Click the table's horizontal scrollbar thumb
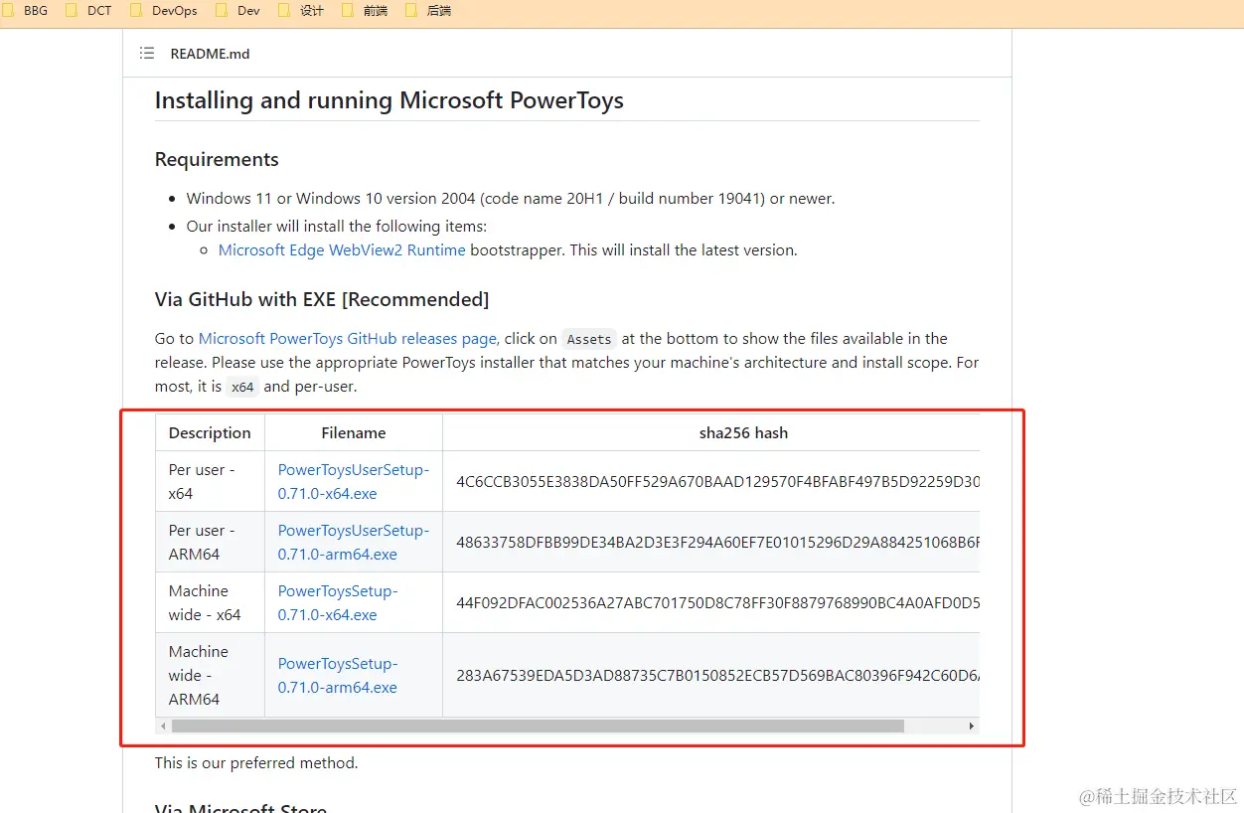Viewport: 1244px width, 813px height. pos(538,727)
